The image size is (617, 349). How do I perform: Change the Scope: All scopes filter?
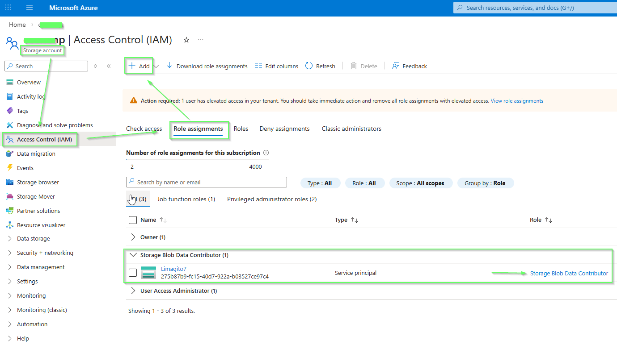(420, 183)
